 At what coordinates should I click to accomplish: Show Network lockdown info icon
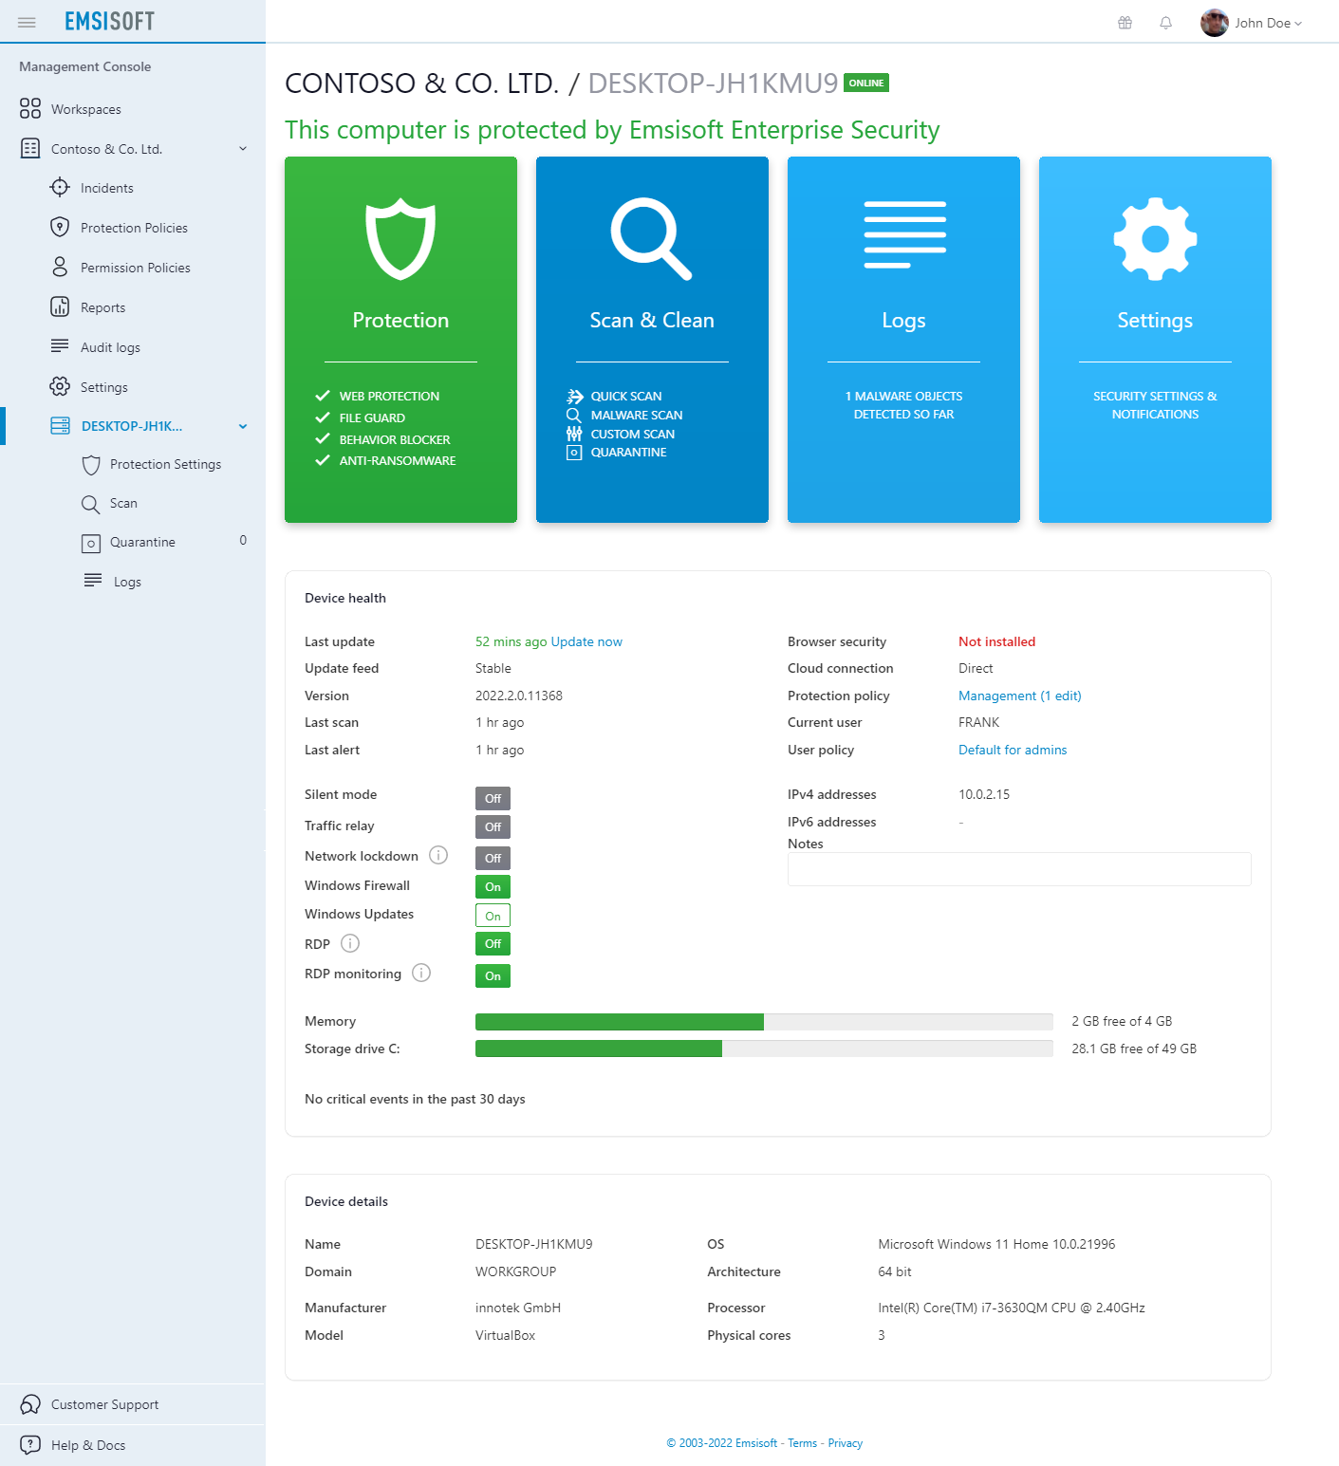438,855
